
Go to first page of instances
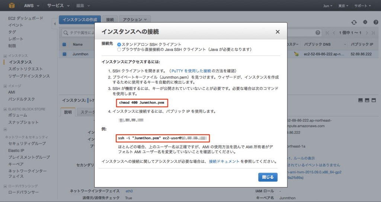[x=327, y=33]
